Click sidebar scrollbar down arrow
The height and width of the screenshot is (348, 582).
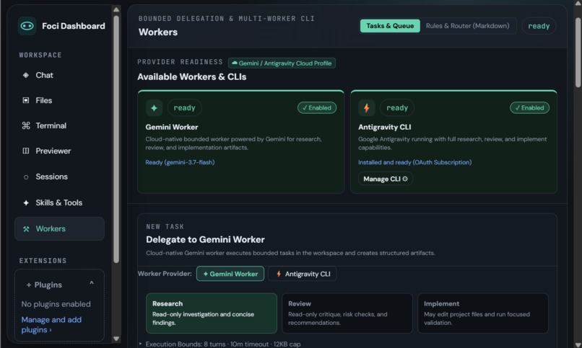click(x=116, y=339)
